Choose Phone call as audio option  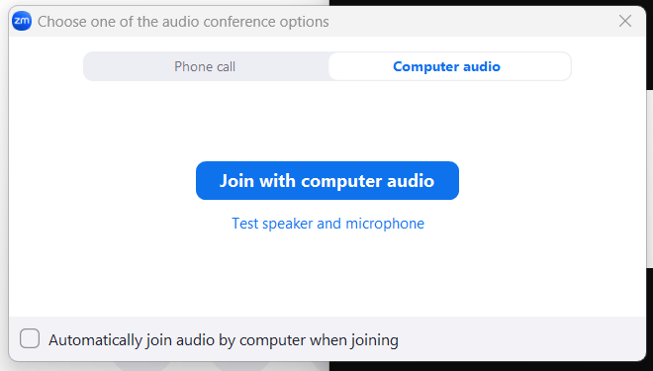205,66
